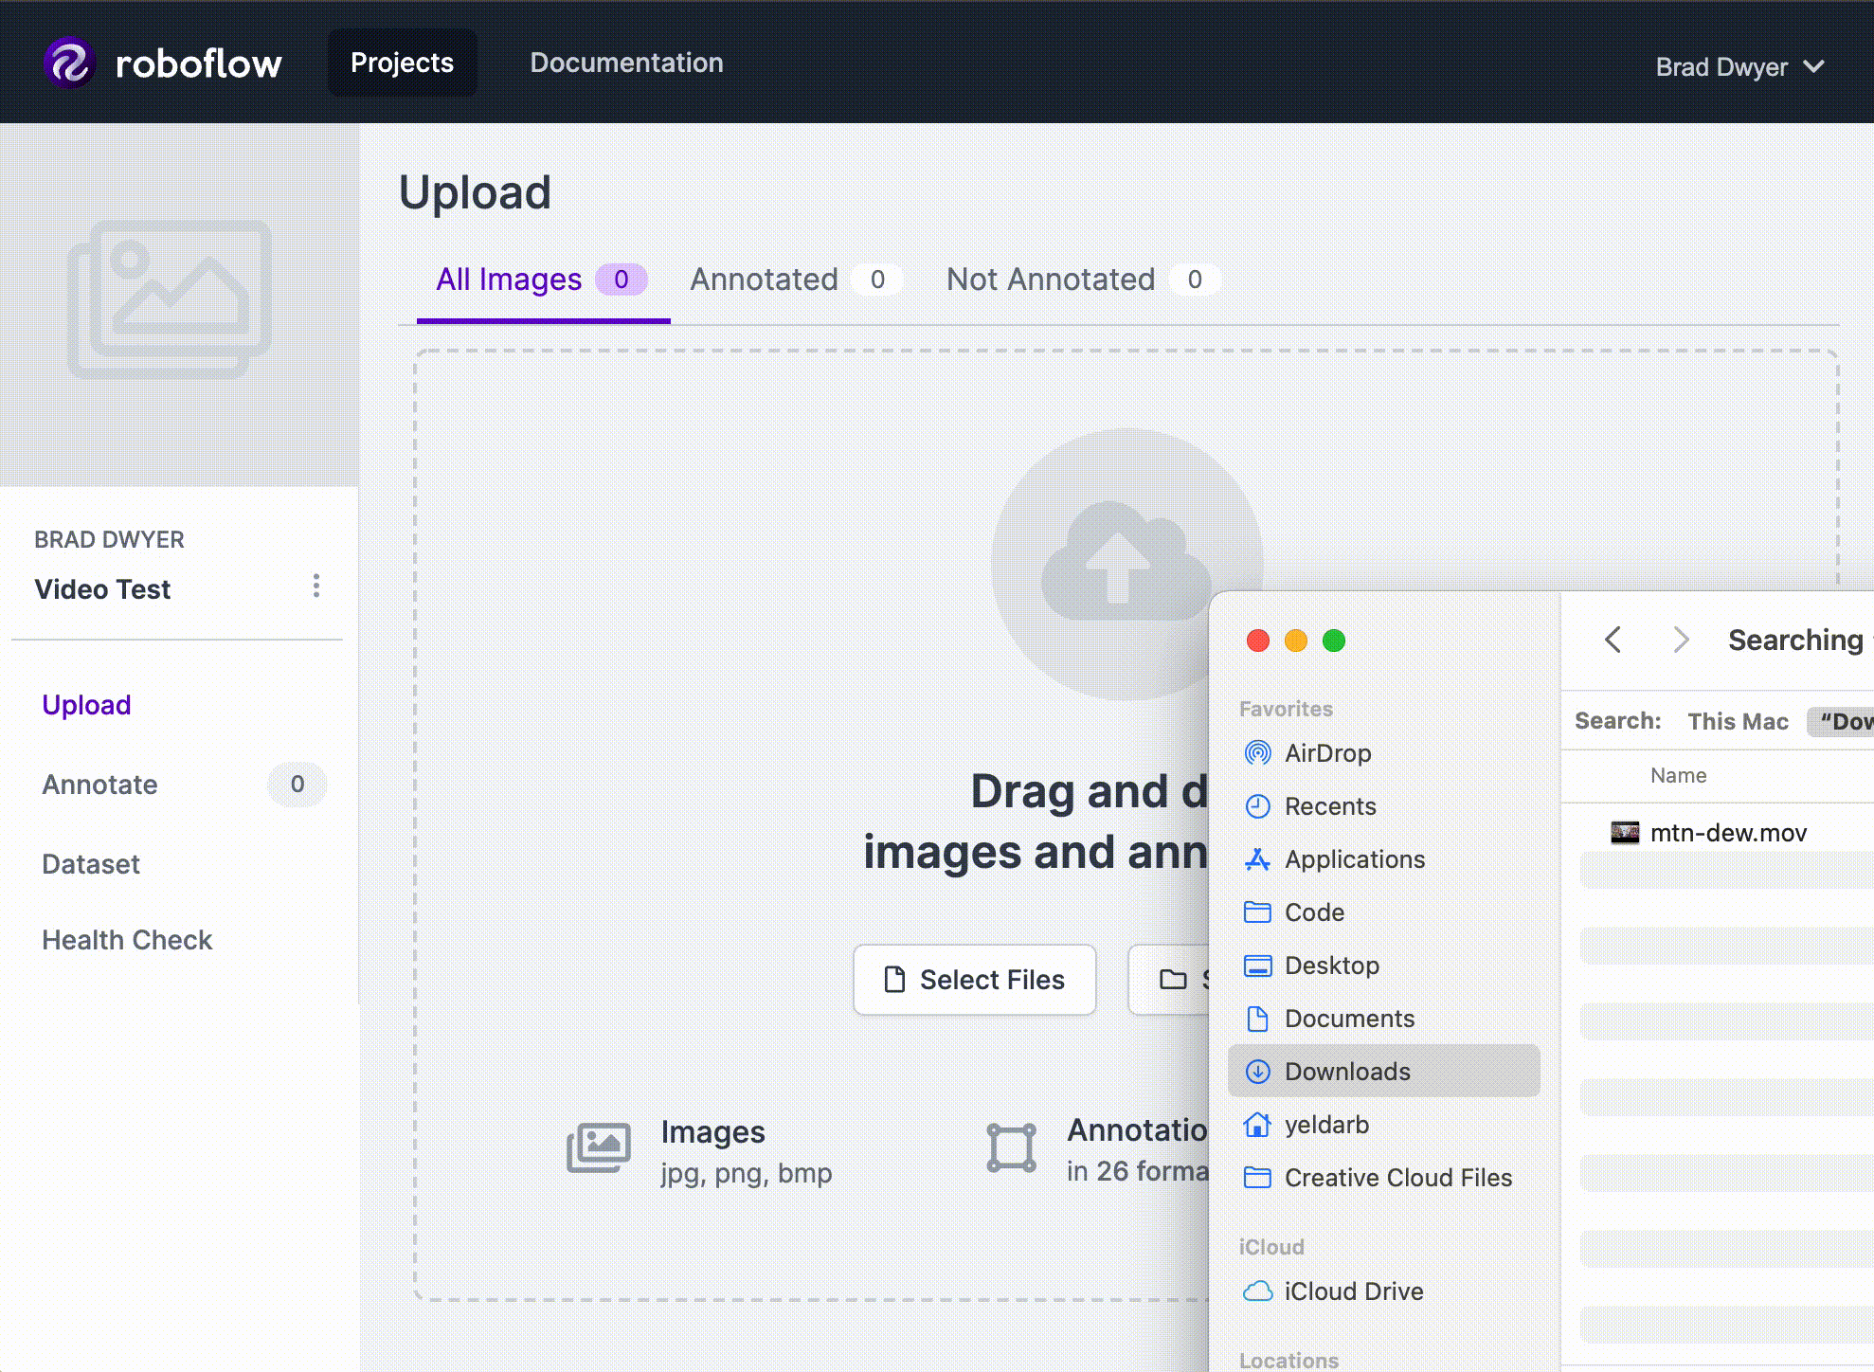
Task: Open the Projects menu item
Action: pos(402,63)
